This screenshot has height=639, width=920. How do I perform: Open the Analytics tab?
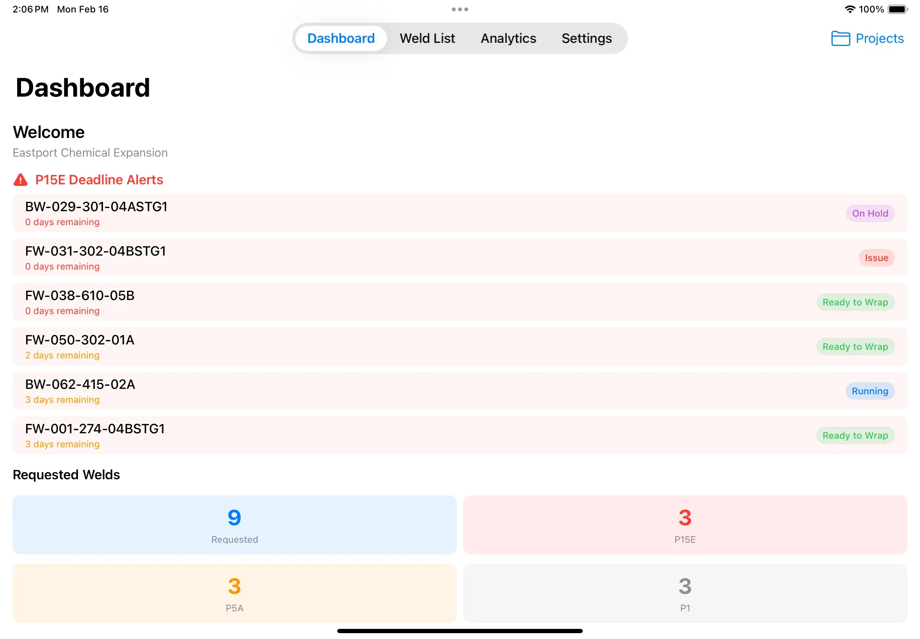(508, 39)
